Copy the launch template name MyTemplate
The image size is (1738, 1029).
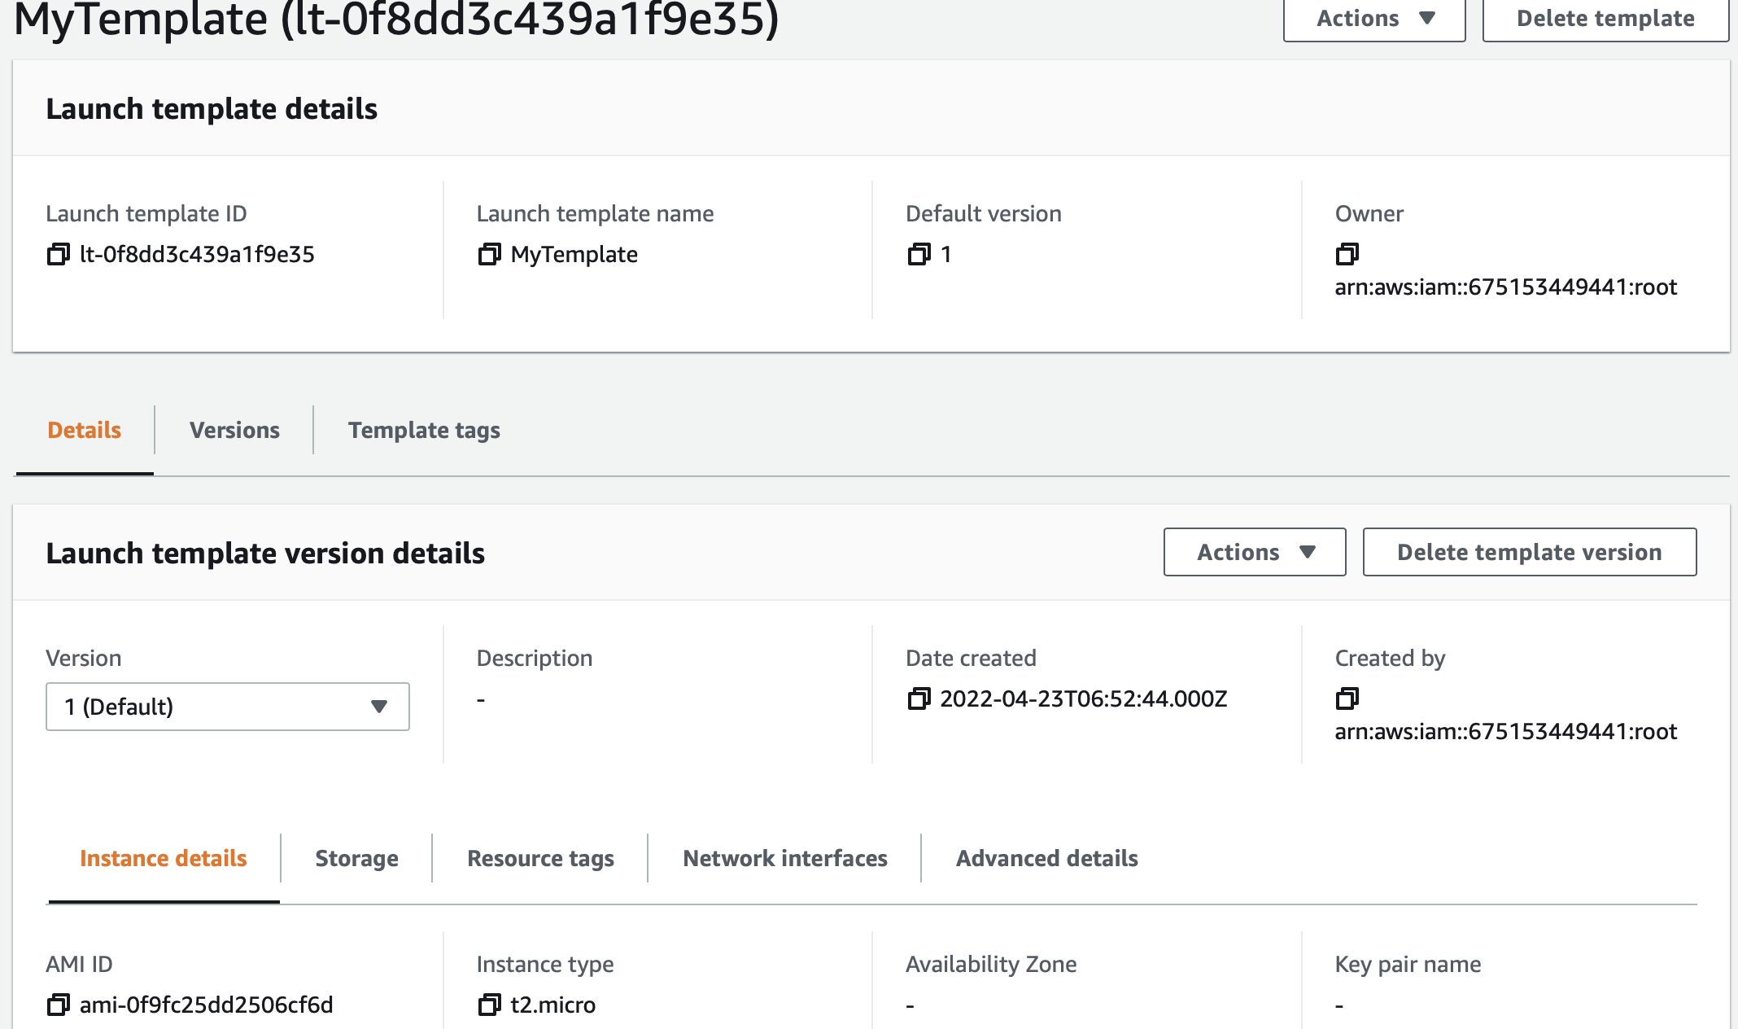(489, 255)
